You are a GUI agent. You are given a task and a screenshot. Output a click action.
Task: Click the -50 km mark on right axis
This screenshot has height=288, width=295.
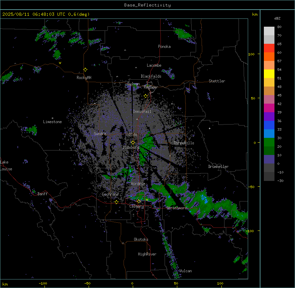click(251, 187)
